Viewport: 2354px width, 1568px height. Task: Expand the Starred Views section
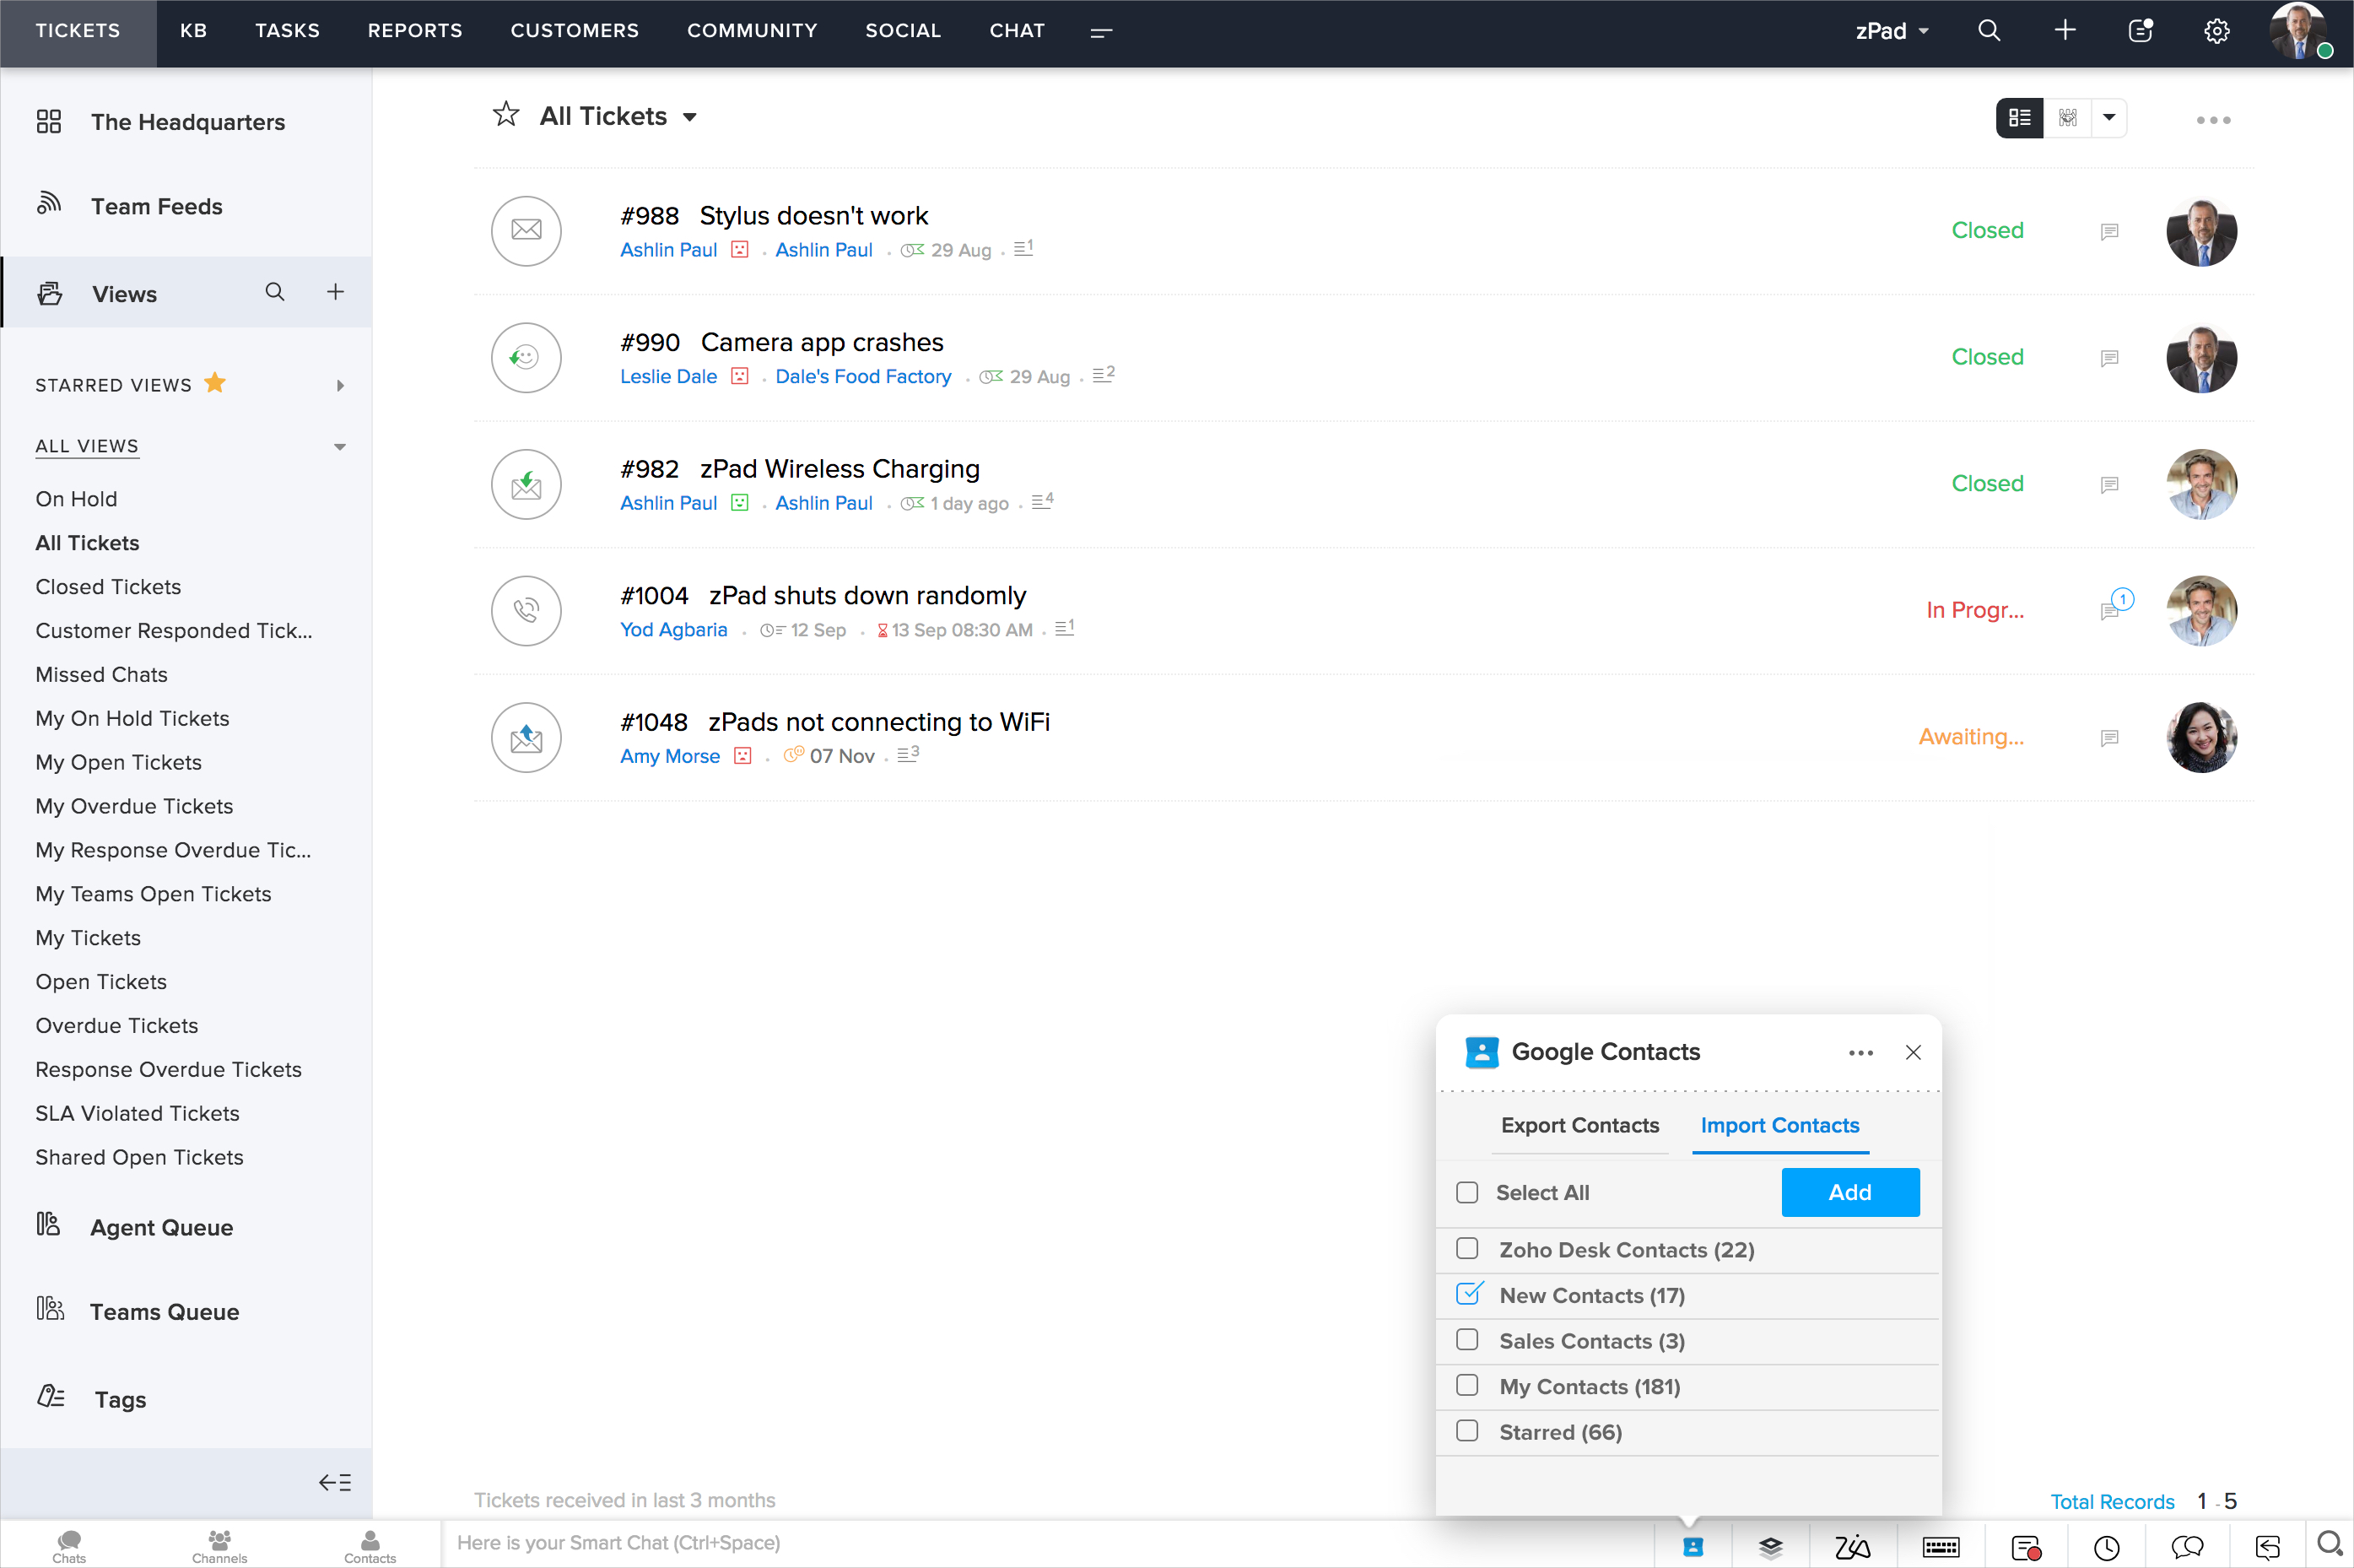340,385
